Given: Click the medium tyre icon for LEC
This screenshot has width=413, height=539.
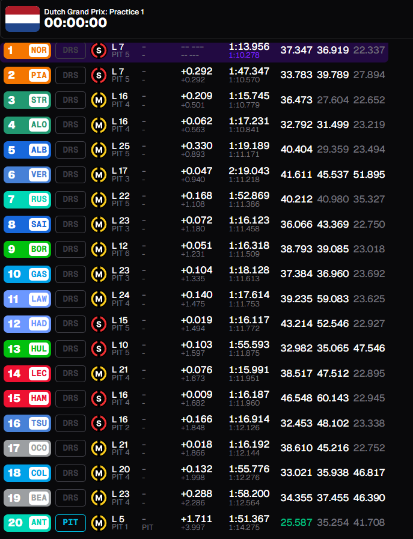Looking at the screenshot, I should tap(99, 374).
